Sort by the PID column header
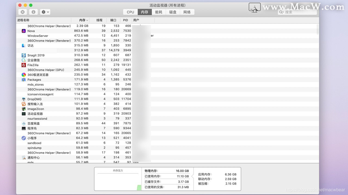 (x=126, y=20)
